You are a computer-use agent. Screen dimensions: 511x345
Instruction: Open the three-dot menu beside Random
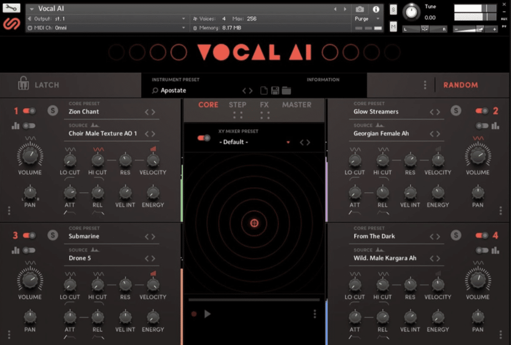pos(424,85)
